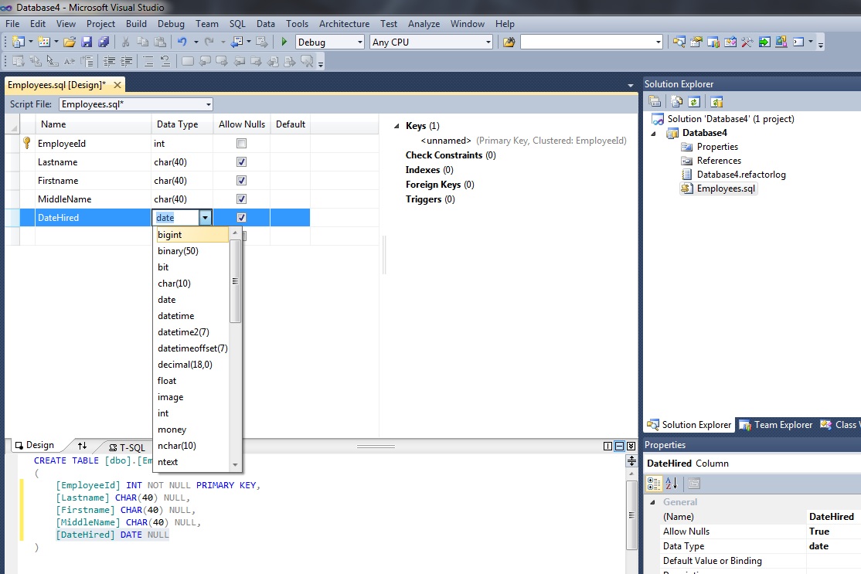Click the Object Browser toolbar icon
861x574 pixels.
730,42
